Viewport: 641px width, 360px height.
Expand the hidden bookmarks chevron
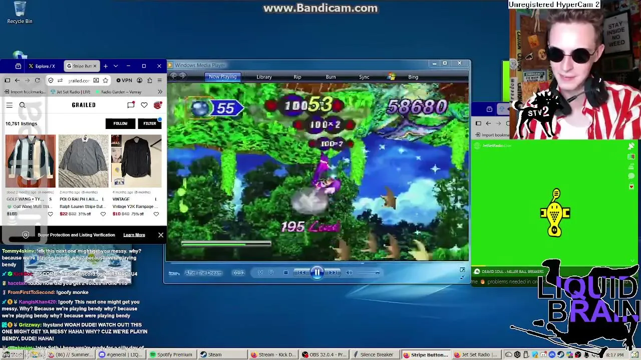point(160,92)
